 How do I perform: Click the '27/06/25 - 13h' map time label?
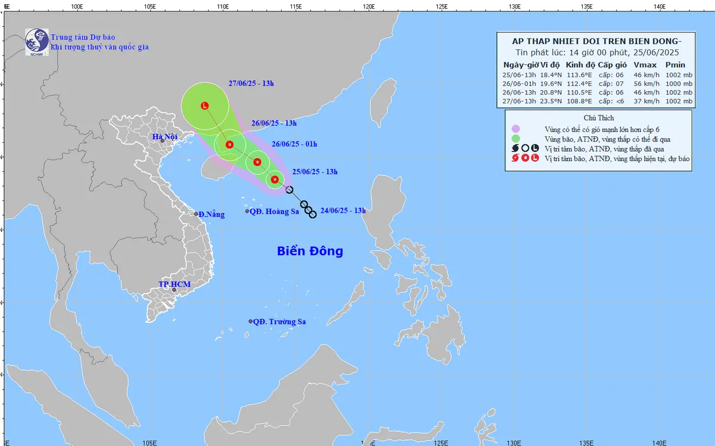pyautogui.click(x=251, y=83)
